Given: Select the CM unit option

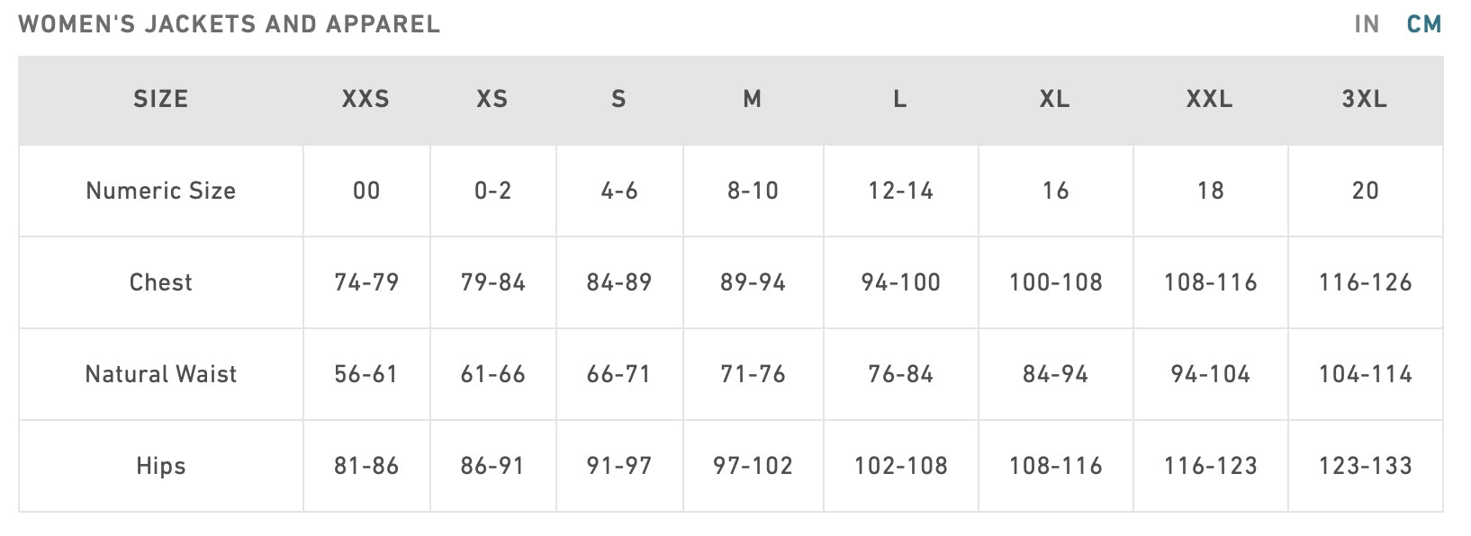Looking at the screenshot, I should coord(1424,24).
